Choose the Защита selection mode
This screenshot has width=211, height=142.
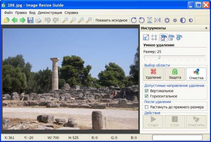175,74
